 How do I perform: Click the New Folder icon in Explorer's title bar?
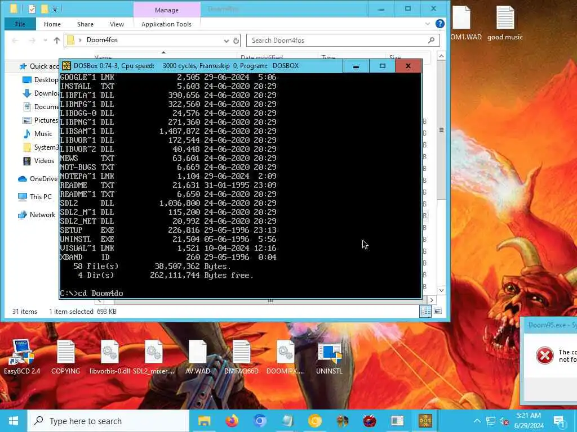(44, 9)
